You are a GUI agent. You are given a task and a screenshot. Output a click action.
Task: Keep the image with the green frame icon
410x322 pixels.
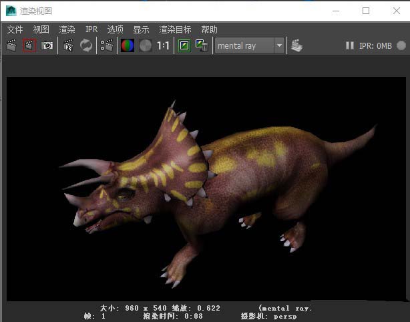(x=184, y=45)
